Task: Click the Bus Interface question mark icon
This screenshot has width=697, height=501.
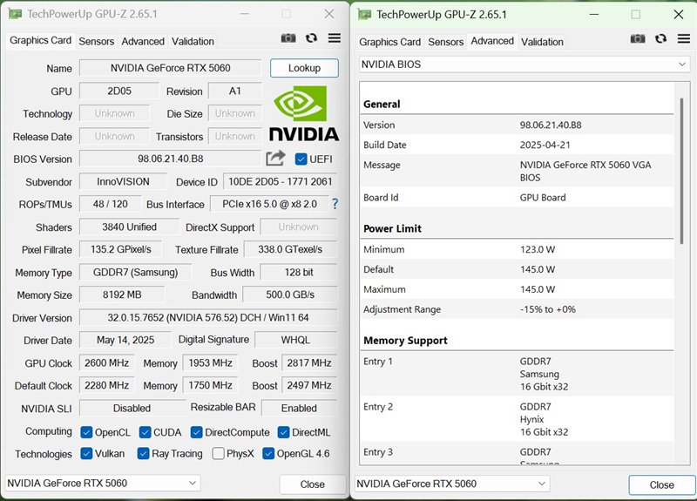Action: pos(335,204)
